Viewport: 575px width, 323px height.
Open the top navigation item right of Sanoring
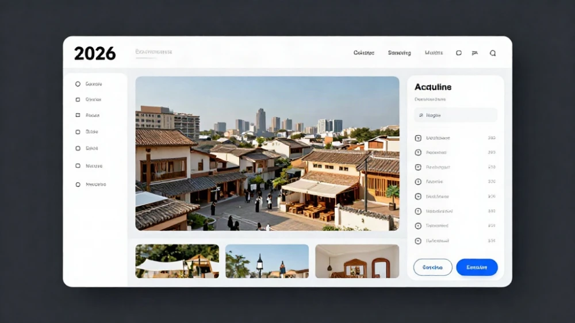pos(434,53)
